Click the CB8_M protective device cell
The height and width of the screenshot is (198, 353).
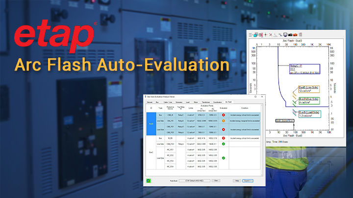pyautogui.click(x=170, y=115)
